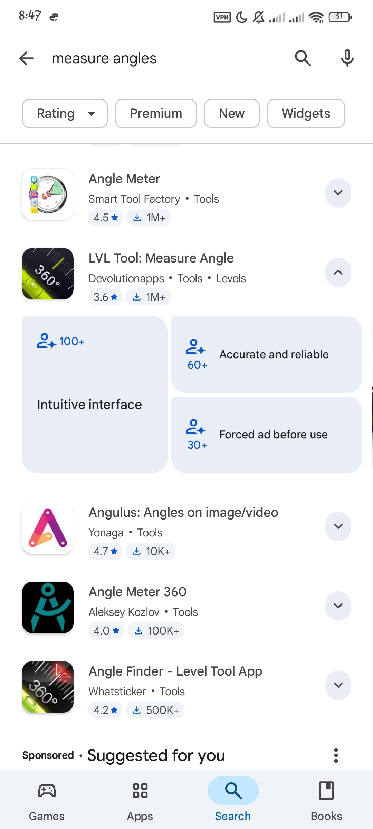This screenshot has height=829, width=373.
Task: Tap the magnifier search icon in header
Action: pyautogui.click(x=303, y=58)
